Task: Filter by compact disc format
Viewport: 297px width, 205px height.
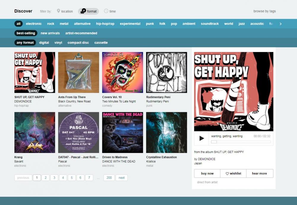Action: point(78,42)
